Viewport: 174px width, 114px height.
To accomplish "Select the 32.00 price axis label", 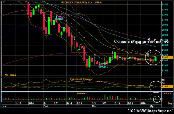I will coord(165,15).
